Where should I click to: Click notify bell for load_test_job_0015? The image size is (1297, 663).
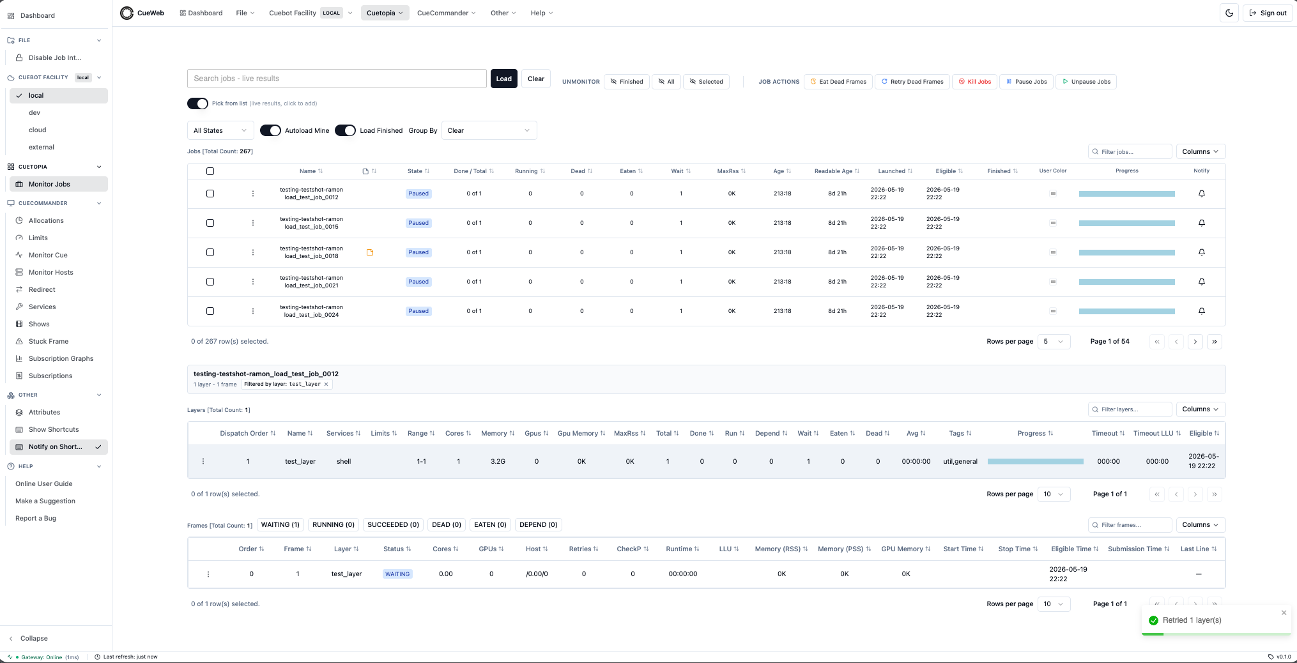coord(1202,223)
